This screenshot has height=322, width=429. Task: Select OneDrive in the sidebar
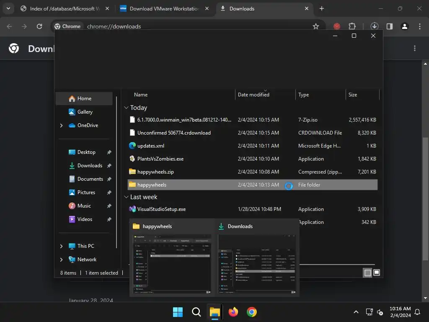[84, 125]
